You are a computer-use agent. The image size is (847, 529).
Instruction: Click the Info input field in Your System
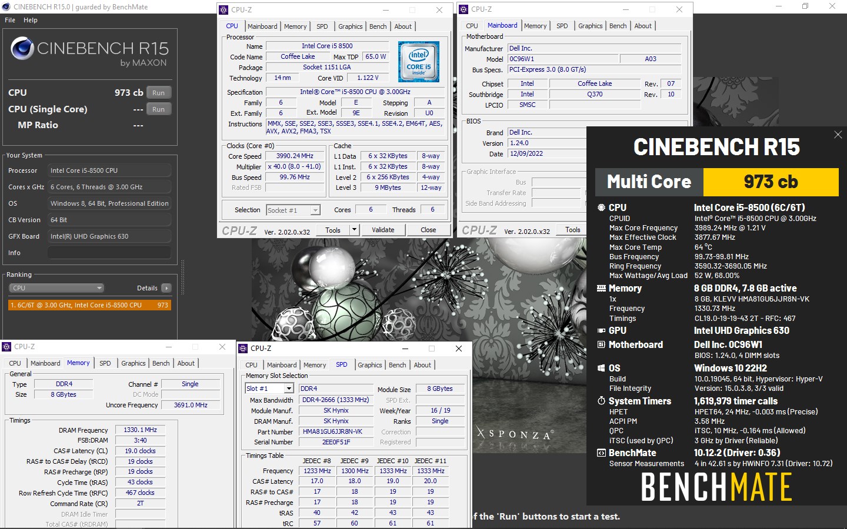(109, 253)
